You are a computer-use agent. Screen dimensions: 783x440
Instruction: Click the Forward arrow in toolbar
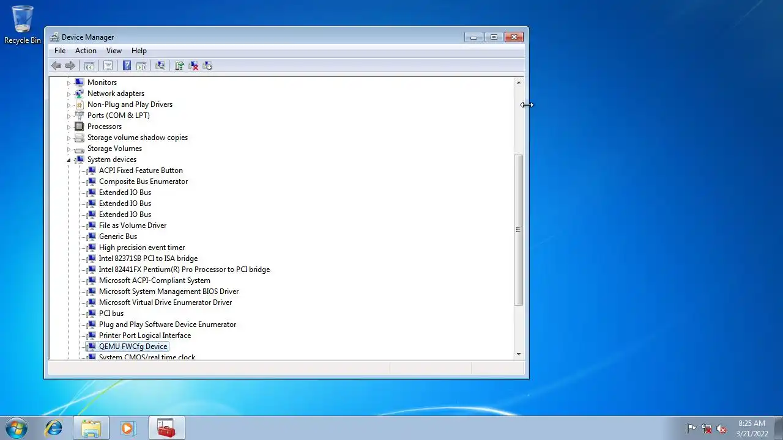point(70,65)
